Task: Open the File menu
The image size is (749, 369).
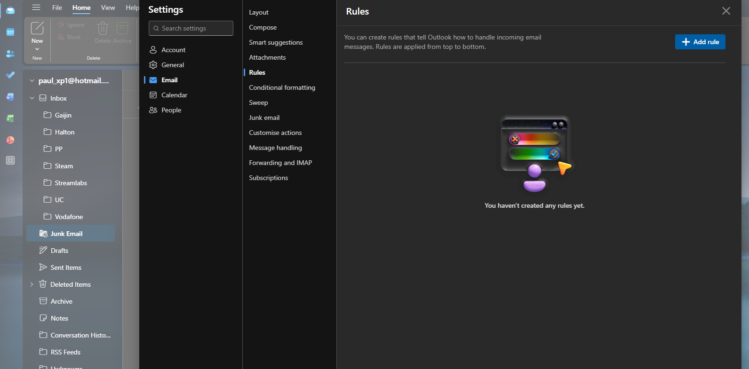Action: [57, 8]
